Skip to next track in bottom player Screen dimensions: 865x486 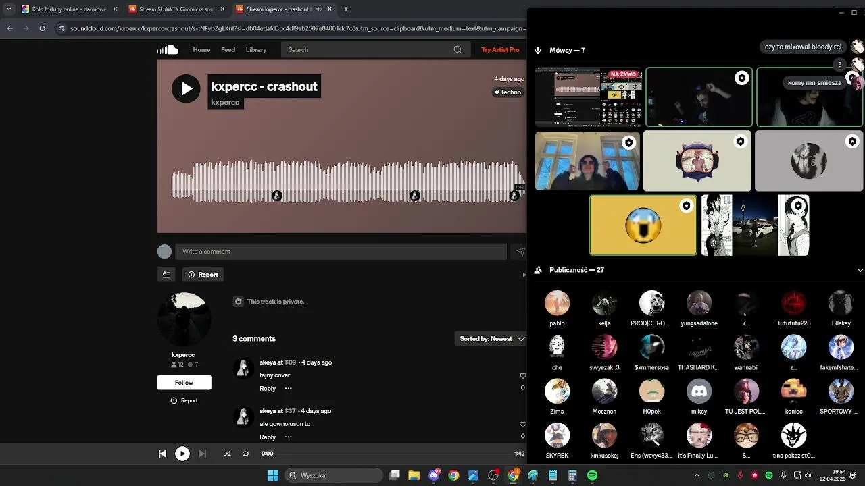point(202,454)
